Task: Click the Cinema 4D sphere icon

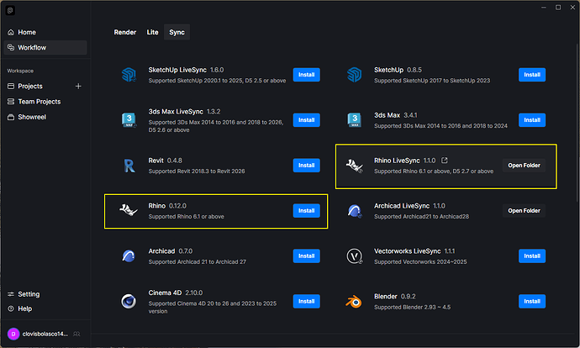Action: (129, 302)
